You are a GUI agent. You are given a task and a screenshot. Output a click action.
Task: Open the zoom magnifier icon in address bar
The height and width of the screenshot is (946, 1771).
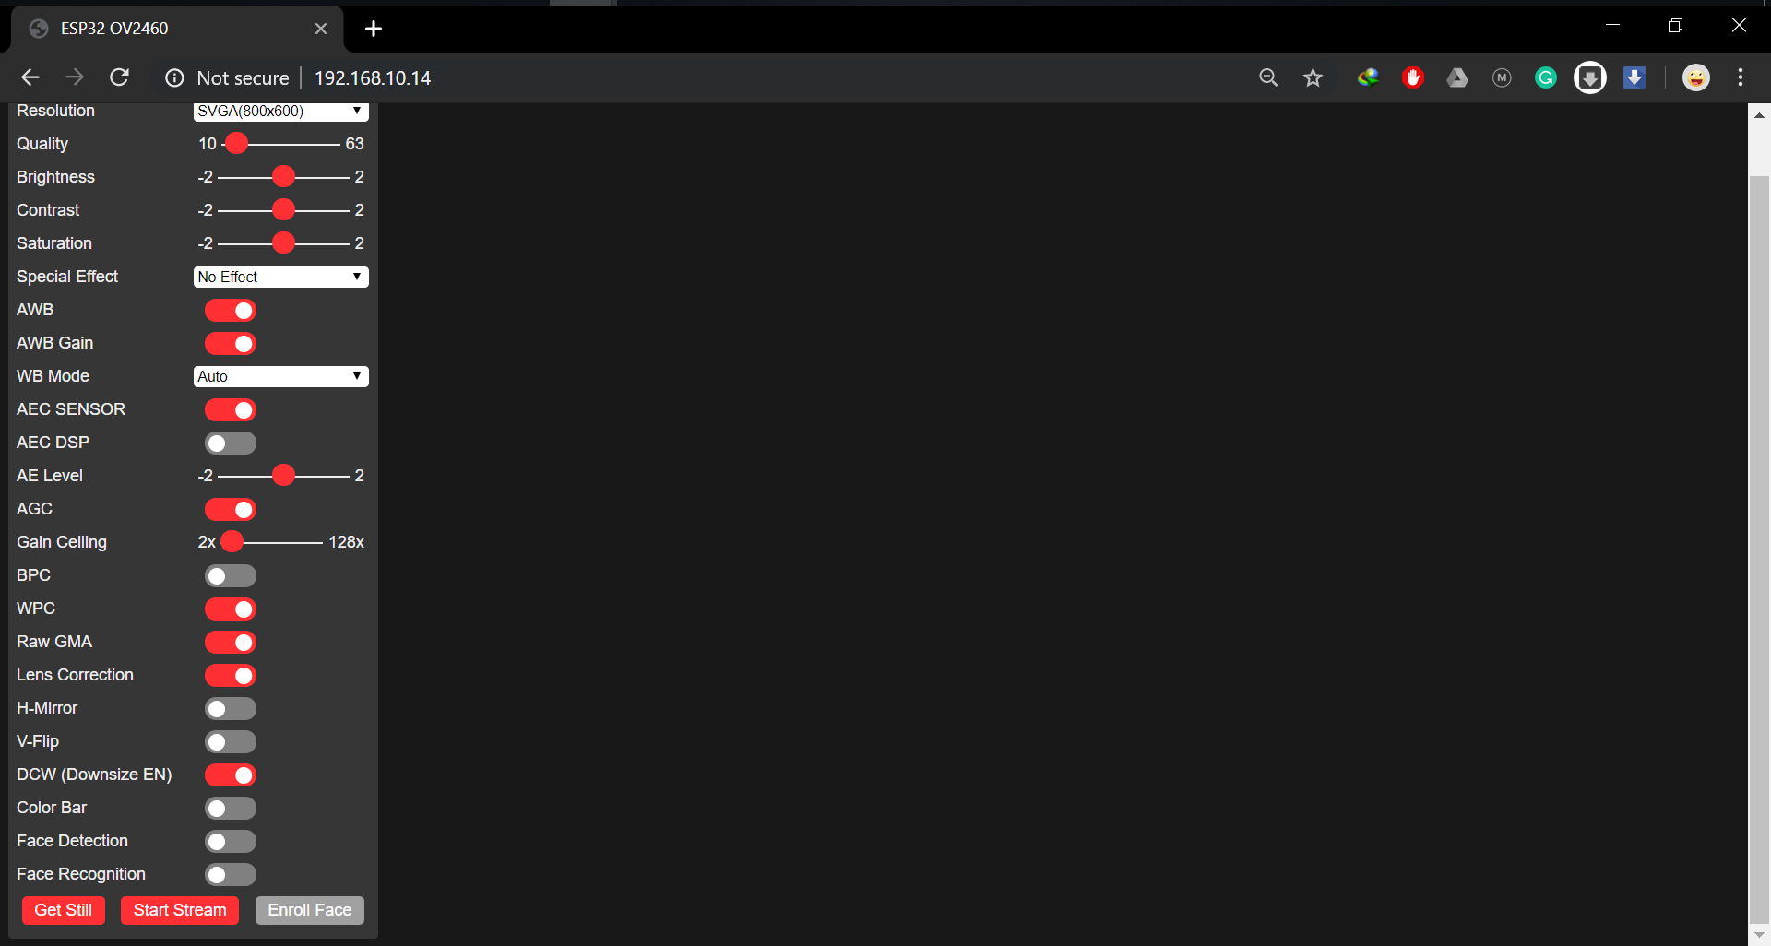click(1268, 77)
